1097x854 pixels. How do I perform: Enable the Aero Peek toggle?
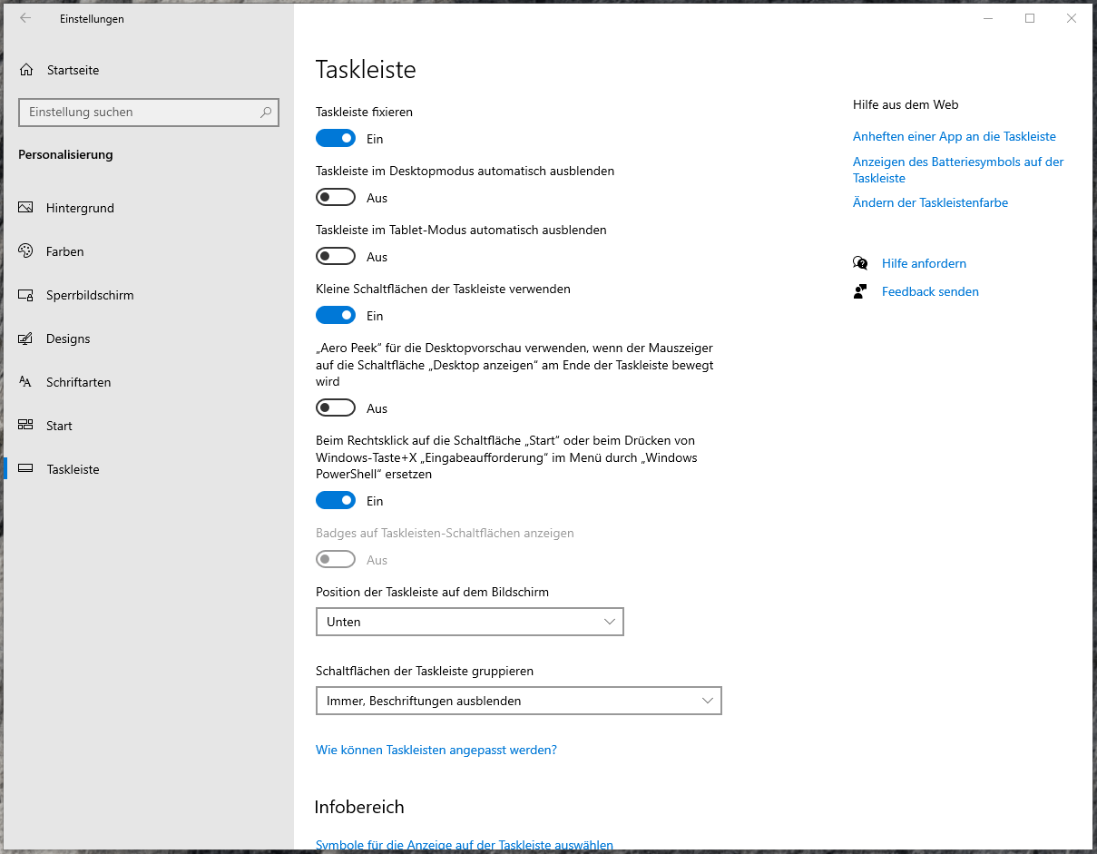pyautogui.click(x=336, y=408)
